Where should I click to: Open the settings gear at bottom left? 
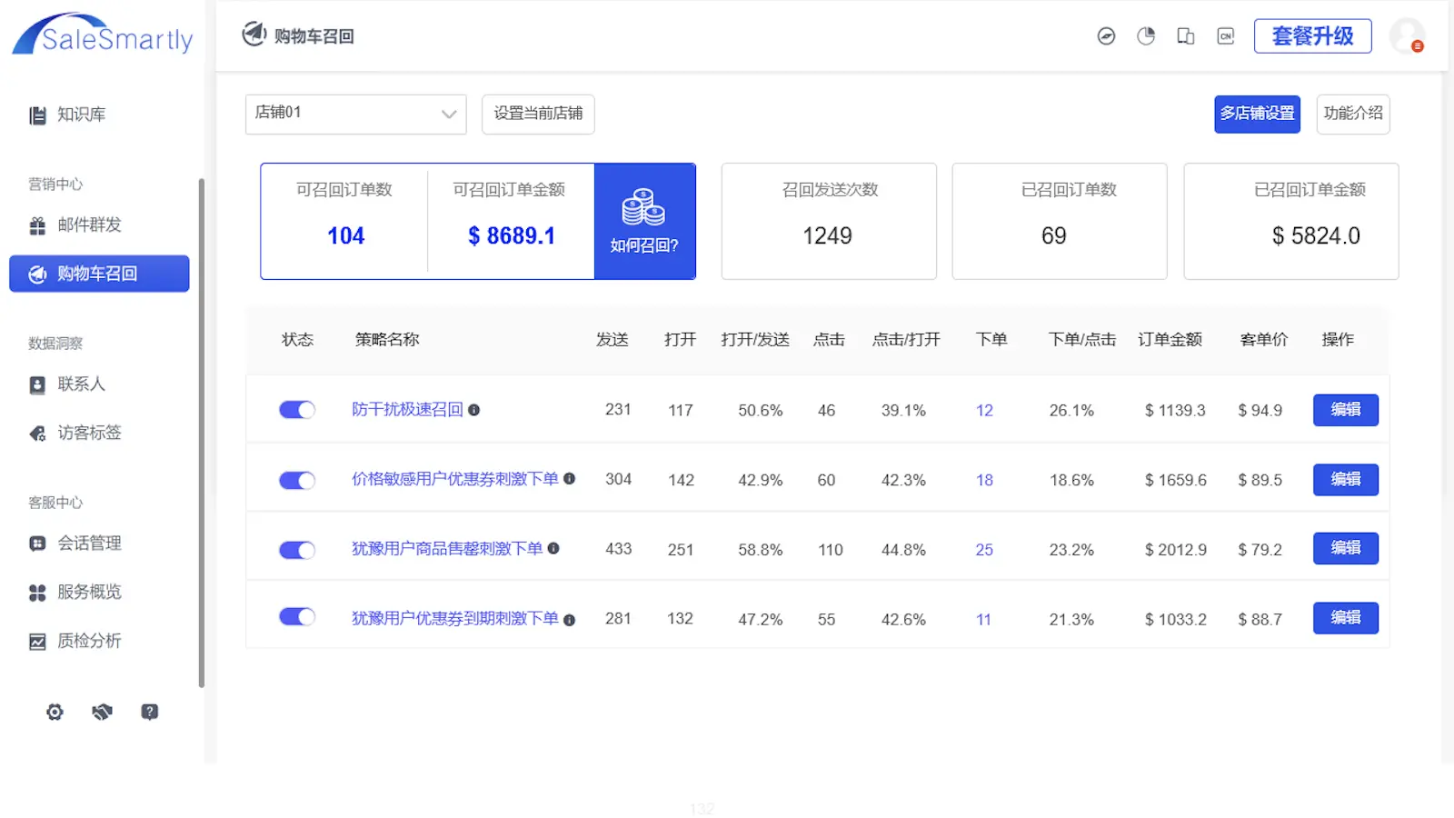[x=55, y=712]
